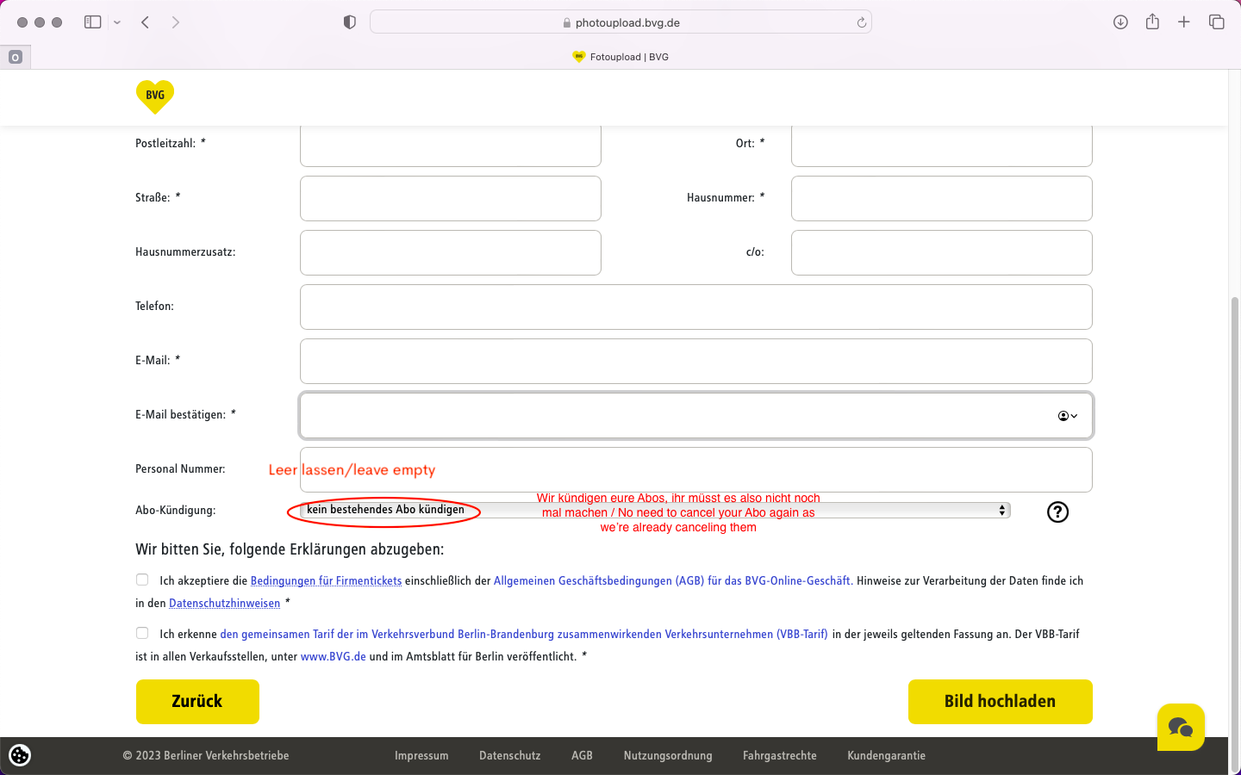The image size is (1241, 775).
Task: Click the BVG heart logo
Action: [155, 96]
